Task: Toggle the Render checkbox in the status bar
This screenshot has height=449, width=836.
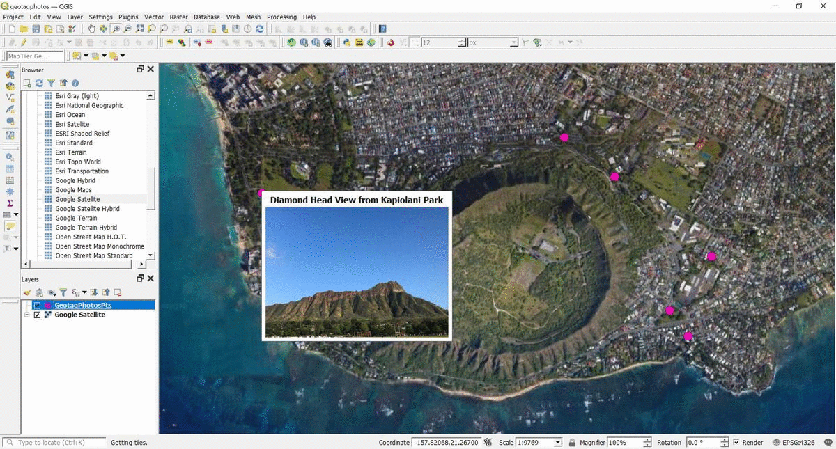Action: coord(736,442)
